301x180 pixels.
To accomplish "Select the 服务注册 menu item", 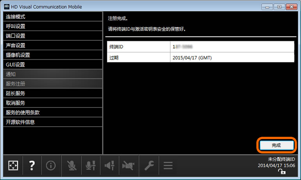I will tap(53, 84).
